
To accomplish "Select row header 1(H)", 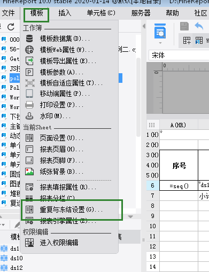I will point(153,135).
